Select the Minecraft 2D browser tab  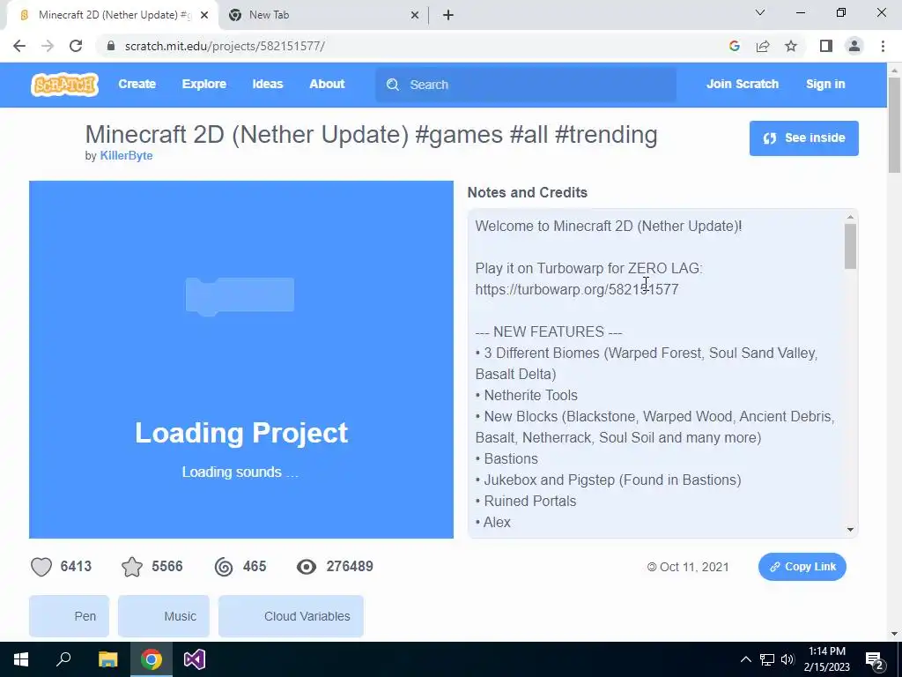coord(114,16)
